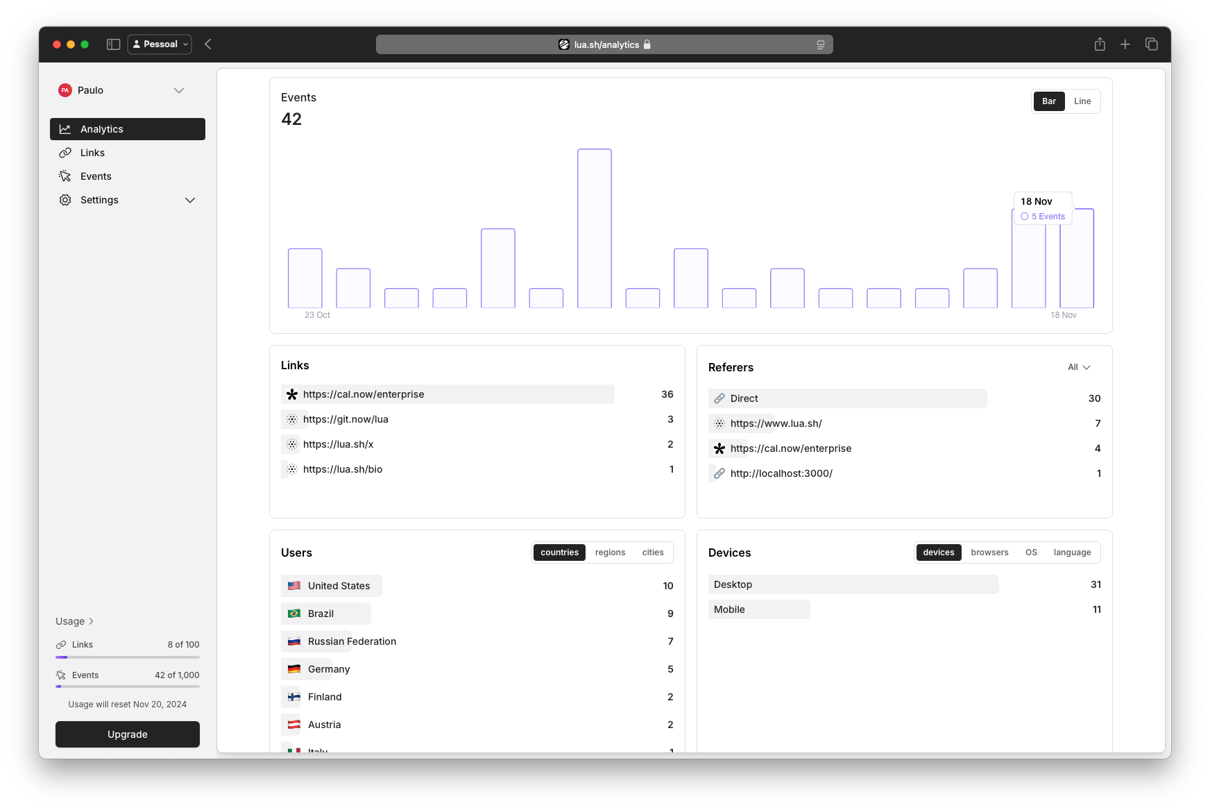Click the reader icon in address bar
Viewport: 1210px width, 810px height.
[x=821, y=44]
